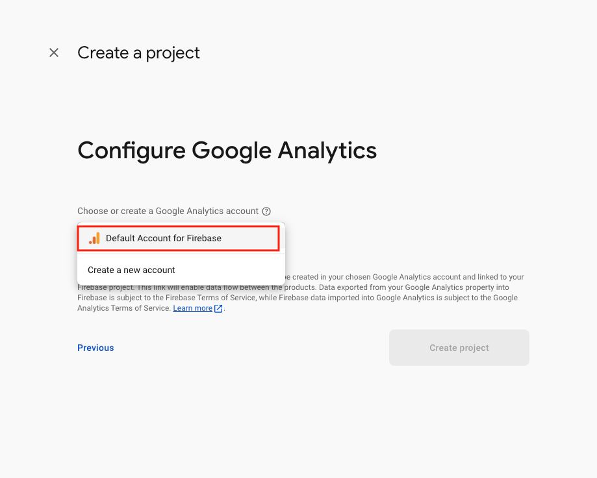Click the "Create a project" title text

point(138,53)
